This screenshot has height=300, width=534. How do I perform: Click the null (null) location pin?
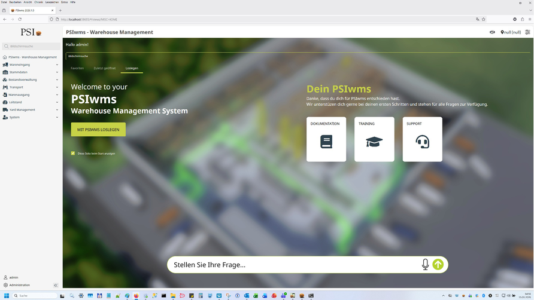tap(511, 32)
